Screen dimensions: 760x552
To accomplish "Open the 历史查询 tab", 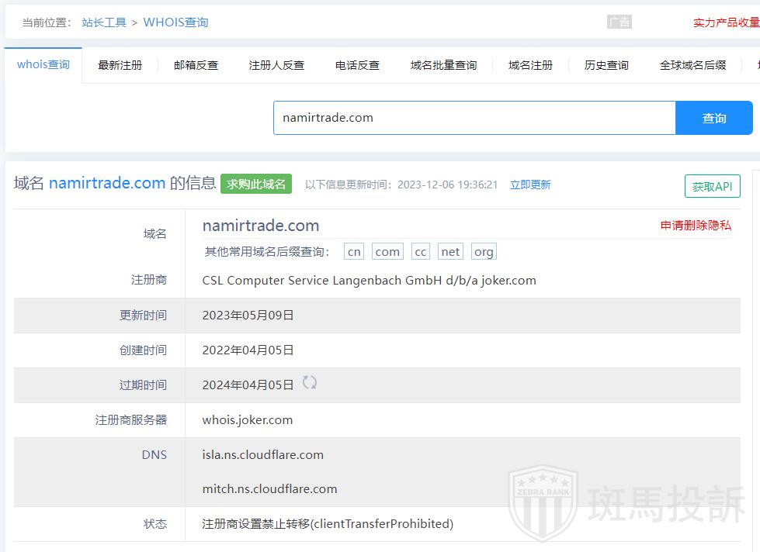I will point(606,66).
